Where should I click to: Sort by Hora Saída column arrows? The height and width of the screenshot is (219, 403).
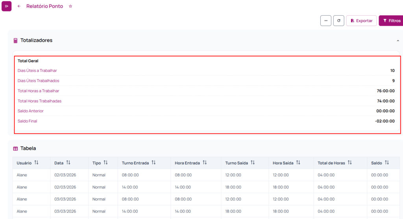298,162
